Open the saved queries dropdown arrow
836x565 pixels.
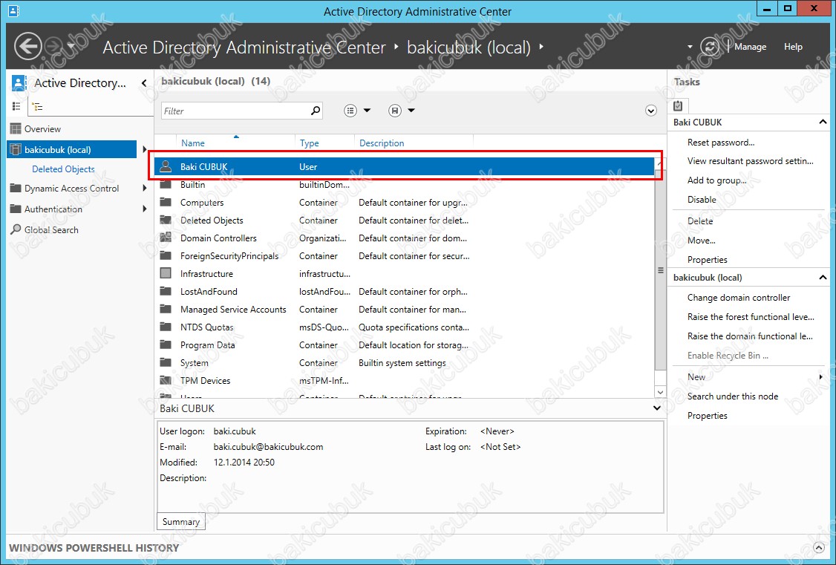coord(411,111)
